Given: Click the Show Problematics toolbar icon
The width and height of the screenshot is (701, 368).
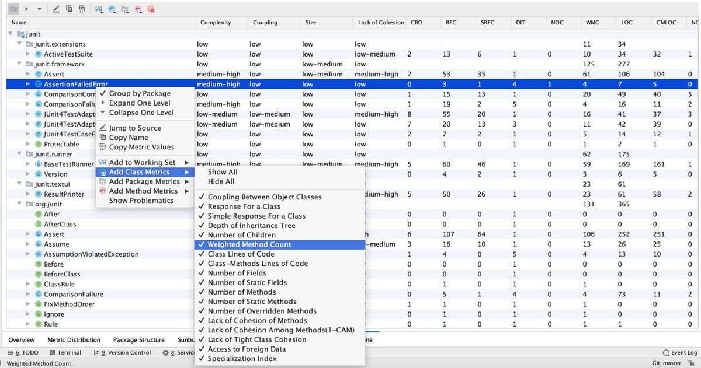Looking at the screenshot, I should coord(151,9).
